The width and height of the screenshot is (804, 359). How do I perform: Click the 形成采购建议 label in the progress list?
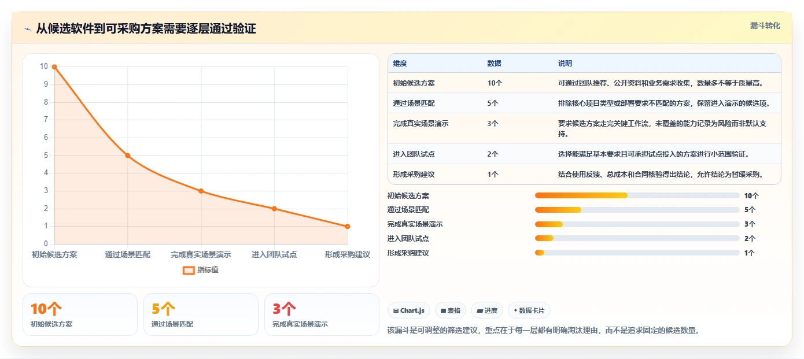(408, 253)
